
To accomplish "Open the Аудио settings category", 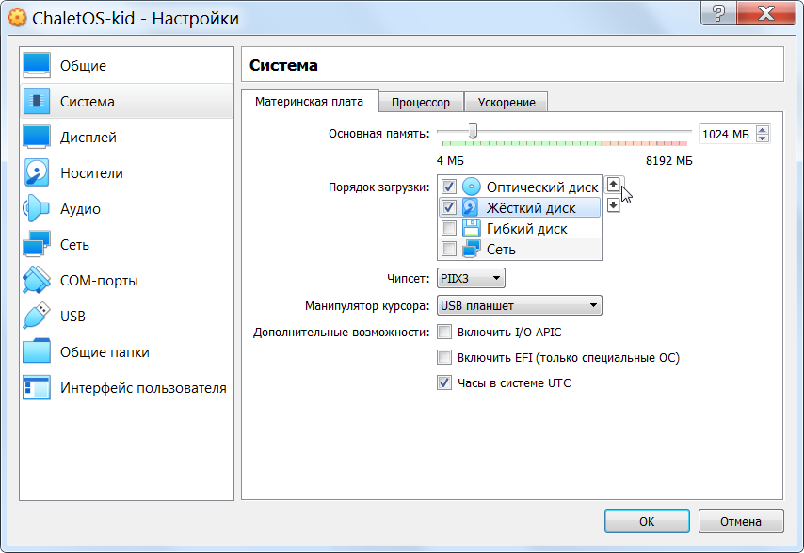I will 127,209.
